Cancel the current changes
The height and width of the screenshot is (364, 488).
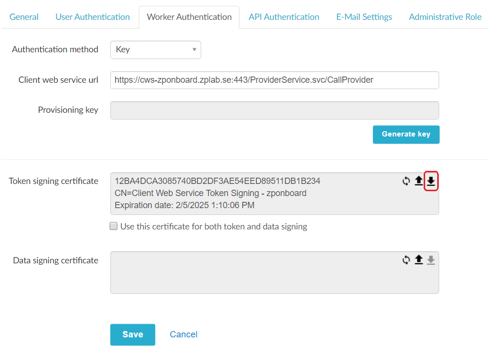[x=183, y=334]
